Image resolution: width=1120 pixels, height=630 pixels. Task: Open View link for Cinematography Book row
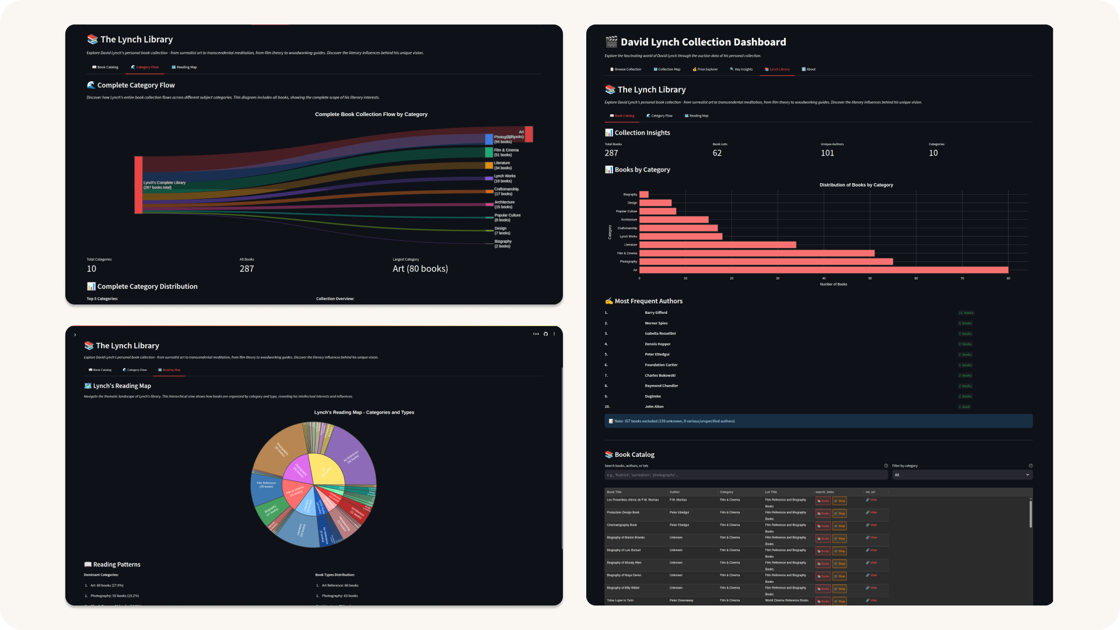click(x=871, y=525)
